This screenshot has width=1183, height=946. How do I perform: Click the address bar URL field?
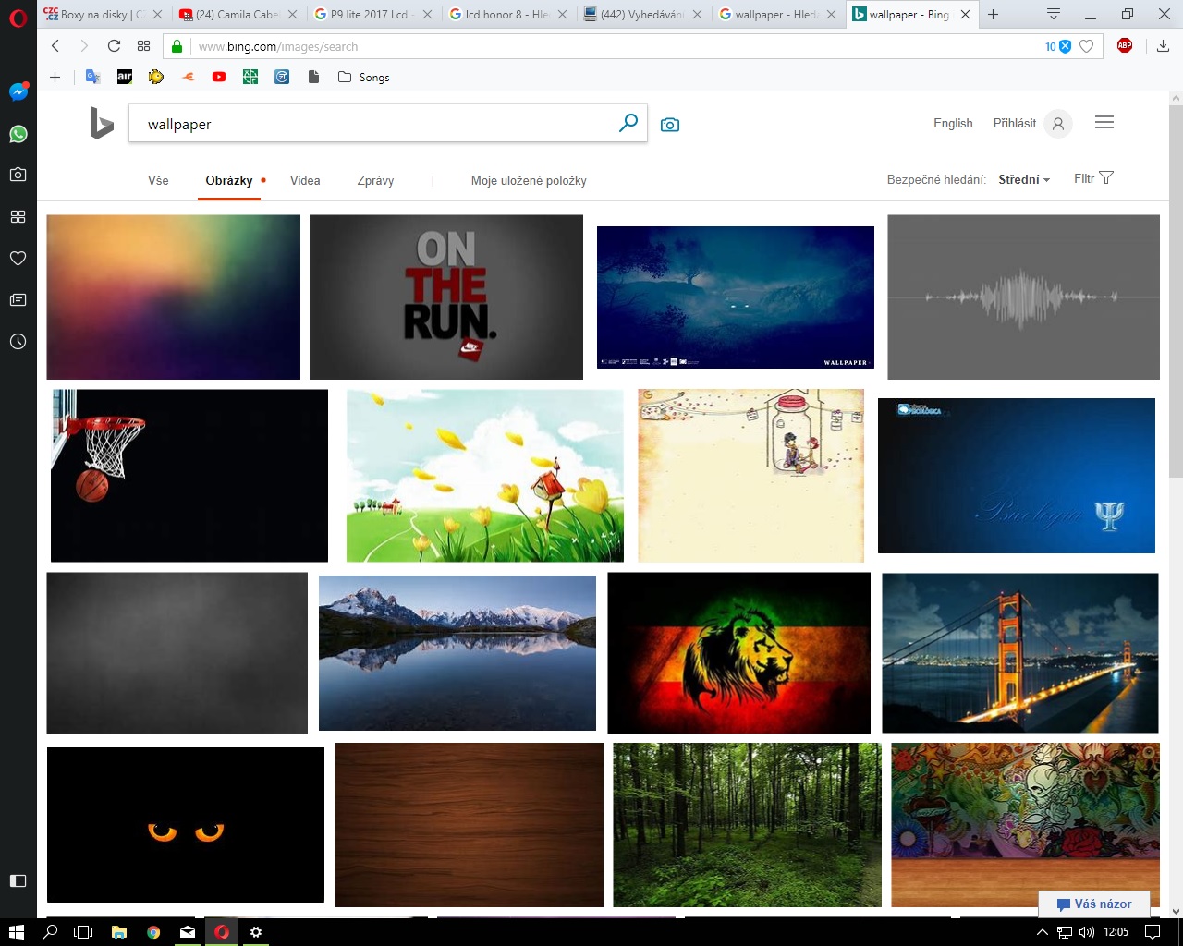click(610, 46)
